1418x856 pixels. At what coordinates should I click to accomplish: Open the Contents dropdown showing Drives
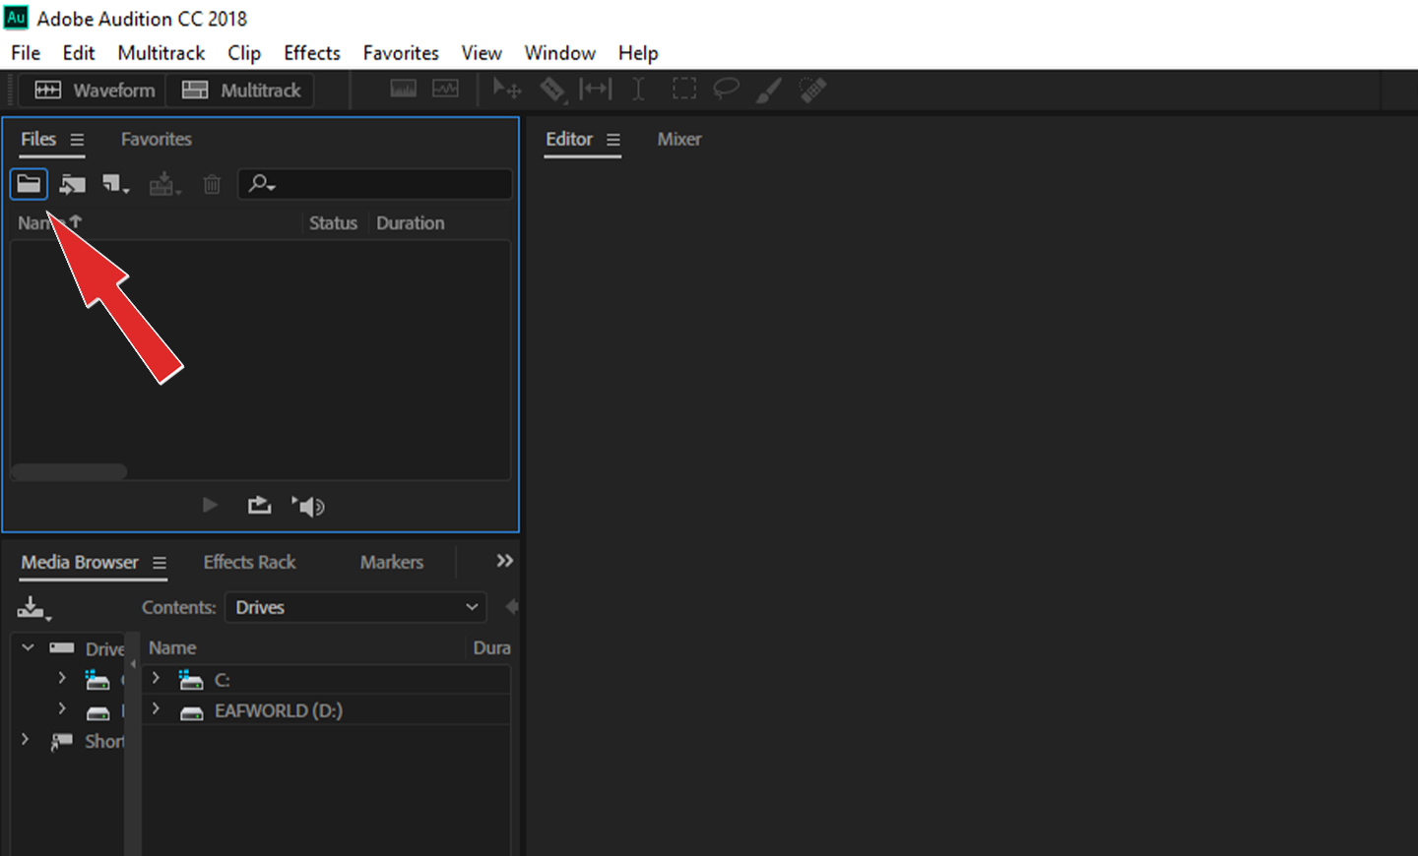click(355, 607)
